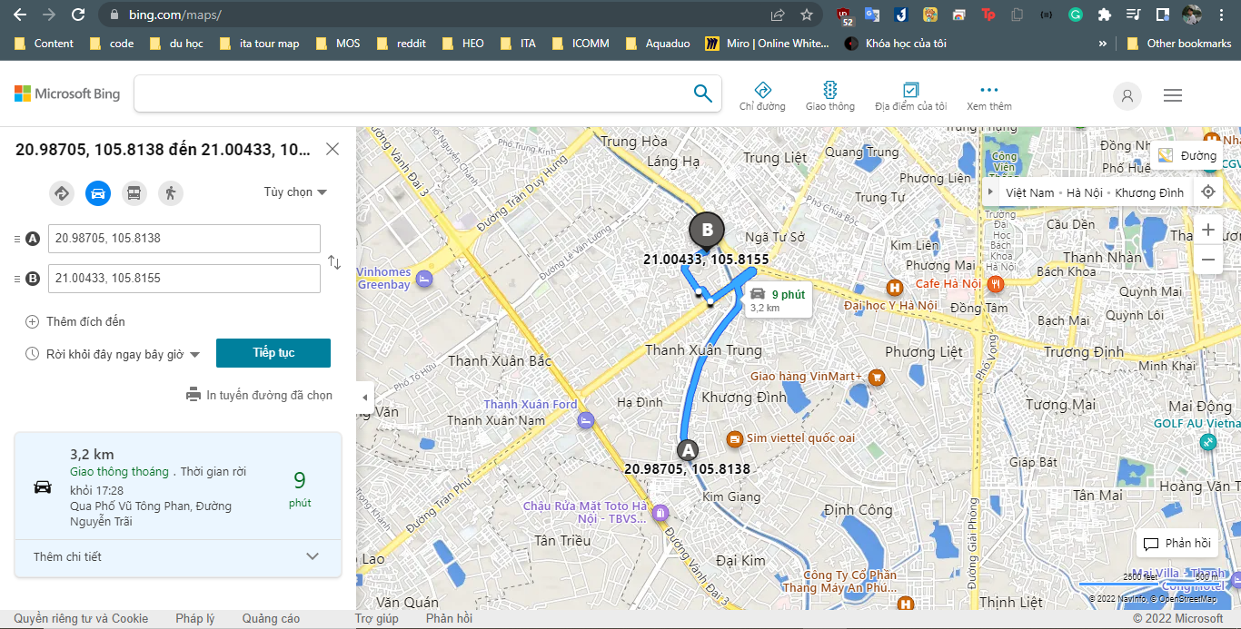The width and height of the screenshot is (1241, 629).
Task: Open the Rời khỏi đây ngay bây giờ schedule menu
Action: pos(113,353)
